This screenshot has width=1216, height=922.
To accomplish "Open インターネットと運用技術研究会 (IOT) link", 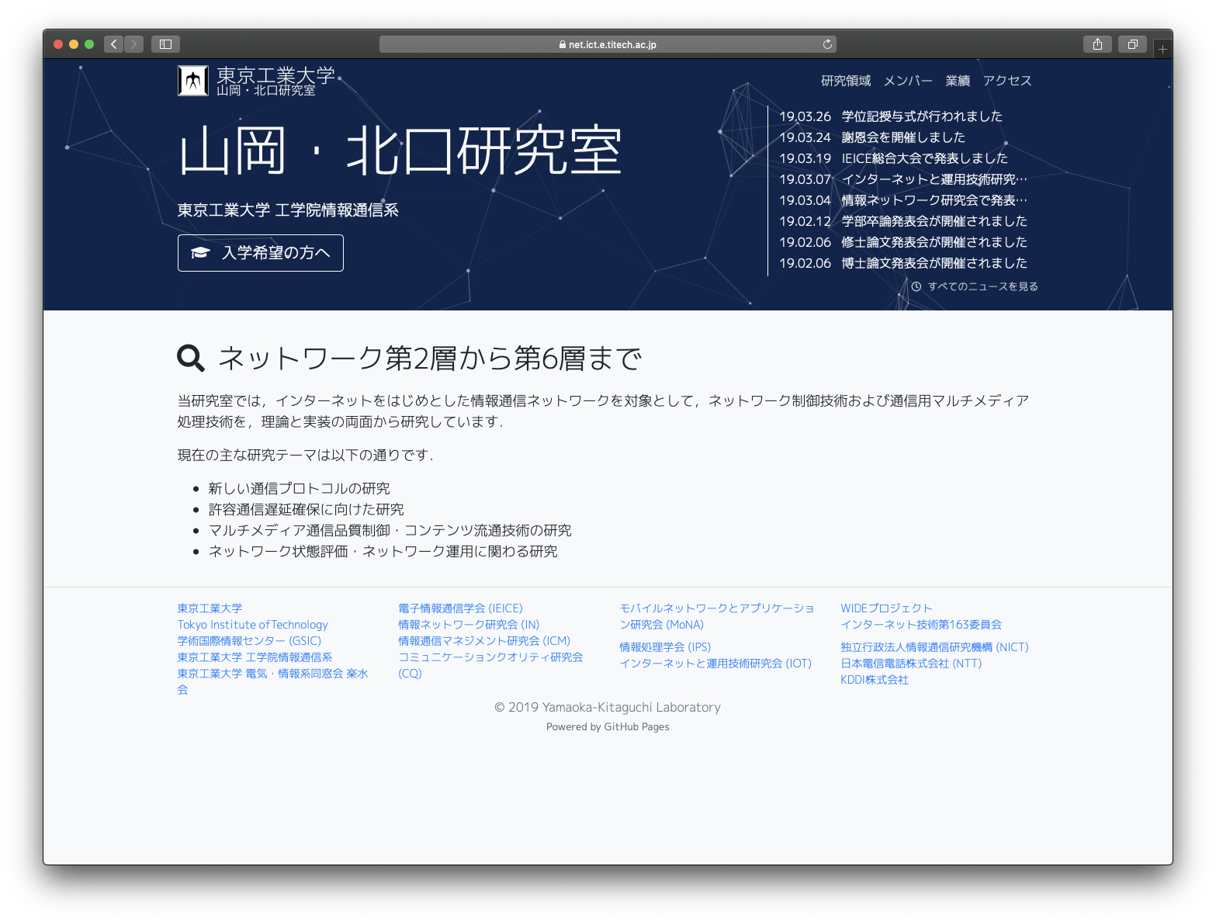I will coord(715,664).
